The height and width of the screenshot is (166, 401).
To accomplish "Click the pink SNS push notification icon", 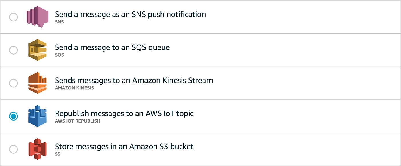I will [x=38, y=17].
